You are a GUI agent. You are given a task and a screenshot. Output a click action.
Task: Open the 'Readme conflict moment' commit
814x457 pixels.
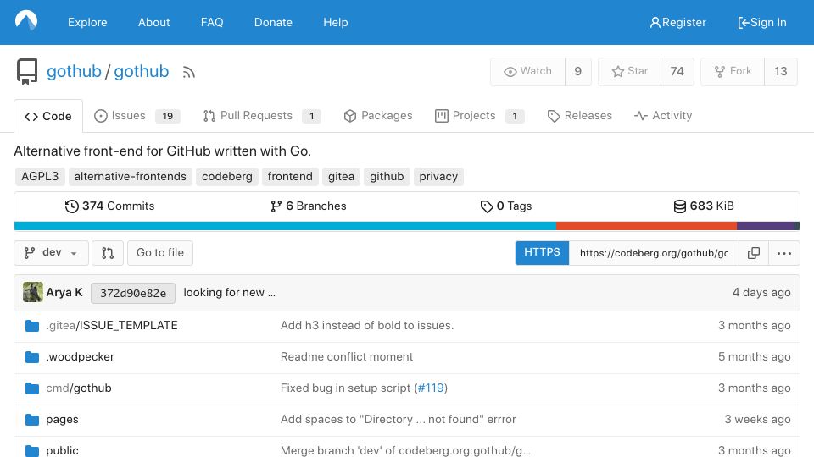coord(347,356)
